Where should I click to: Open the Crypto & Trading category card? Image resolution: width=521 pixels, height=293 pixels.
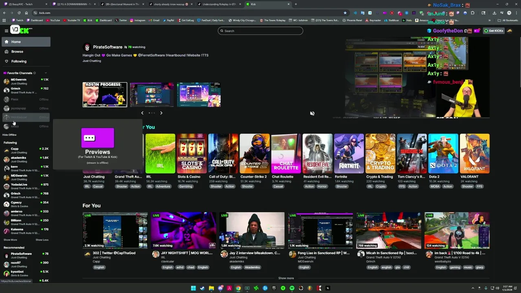point(380,153)
